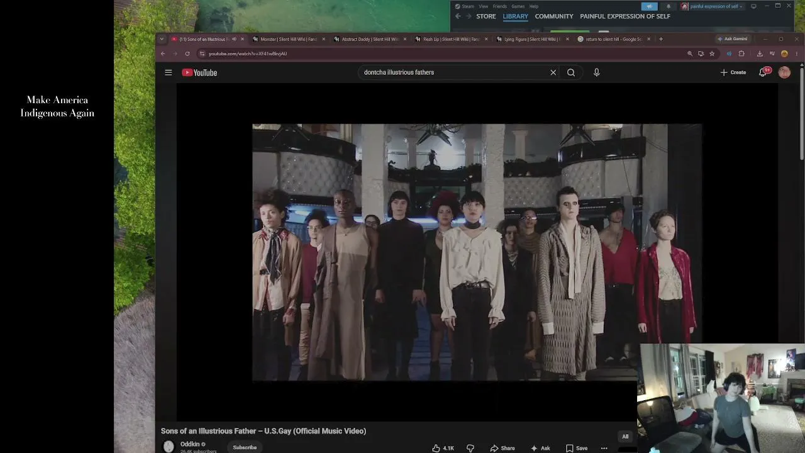This screenshot has width=805, height=453.
Task: Open the Steam LIBRARY section
Action: [516, 16]
